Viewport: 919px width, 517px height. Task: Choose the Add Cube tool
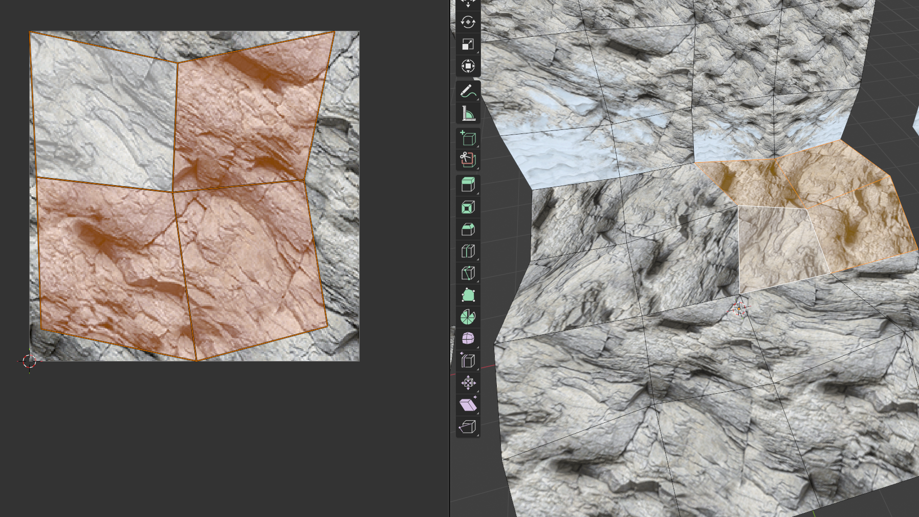click(468, 138)
